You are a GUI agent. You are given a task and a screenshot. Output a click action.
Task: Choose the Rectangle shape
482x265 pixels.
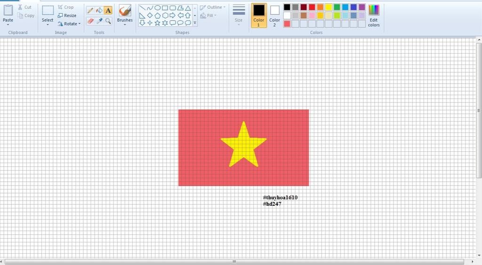(x=165, y=8)
